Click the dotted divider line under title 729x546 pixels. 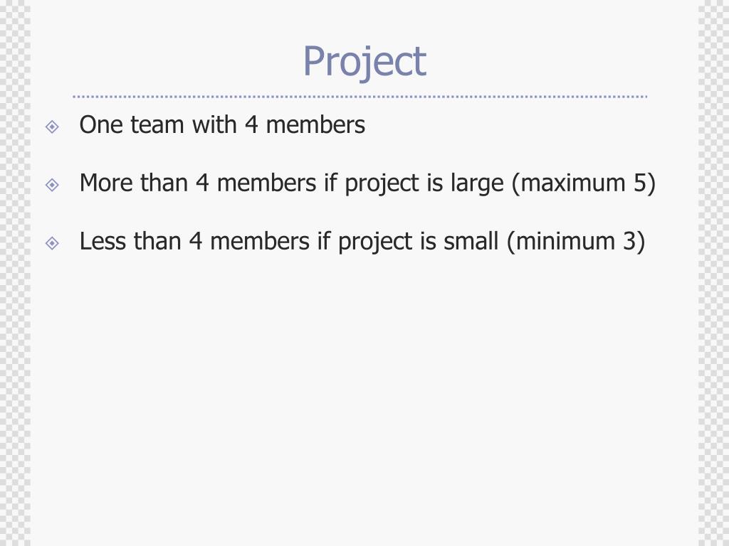360,97
